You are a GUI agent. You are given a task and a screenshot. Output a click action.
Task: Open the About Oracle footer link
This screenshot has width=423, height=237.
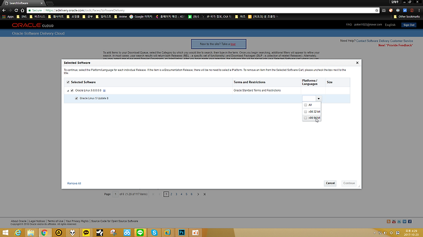pyautogui.click(x=19, y=221)
